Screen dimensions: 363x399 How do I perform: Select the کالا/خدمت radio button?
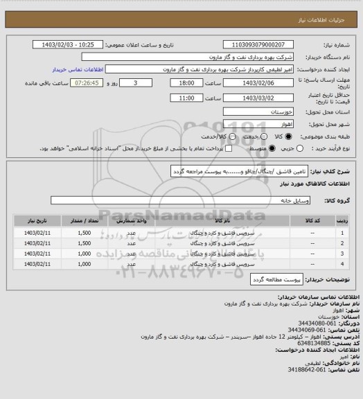(232, 136)
